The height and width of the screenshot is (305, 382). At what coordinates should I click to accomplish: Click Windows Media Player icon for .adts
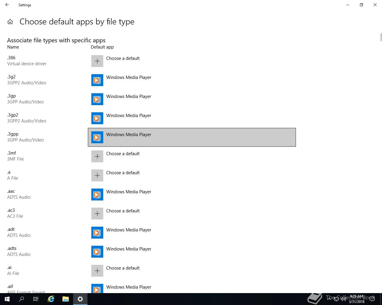point(97,252)
